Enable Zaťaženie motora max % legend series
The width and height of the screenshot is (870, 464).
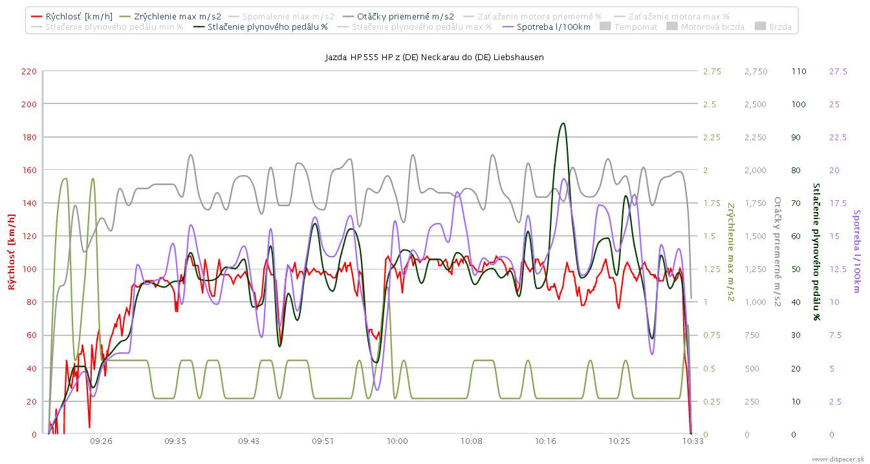(672, 16)
